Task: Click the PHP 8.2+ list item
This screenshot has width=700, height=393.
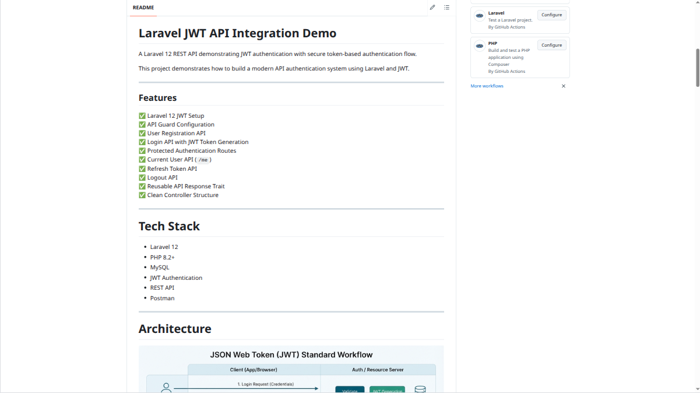Action: pos(163,257)
